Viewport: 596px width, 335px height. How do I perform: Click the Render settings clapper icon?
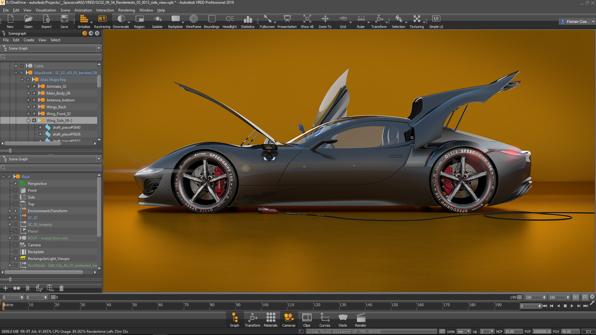[360, 318]
